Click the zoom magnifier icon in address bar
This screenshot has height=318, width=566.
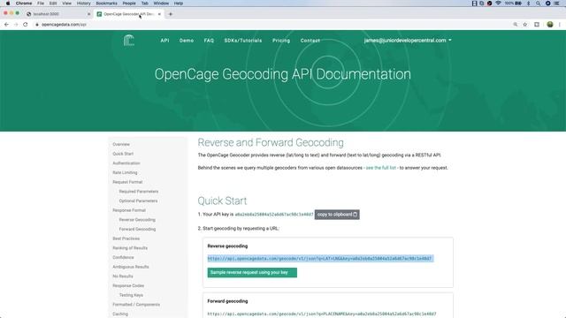[515, 25]
